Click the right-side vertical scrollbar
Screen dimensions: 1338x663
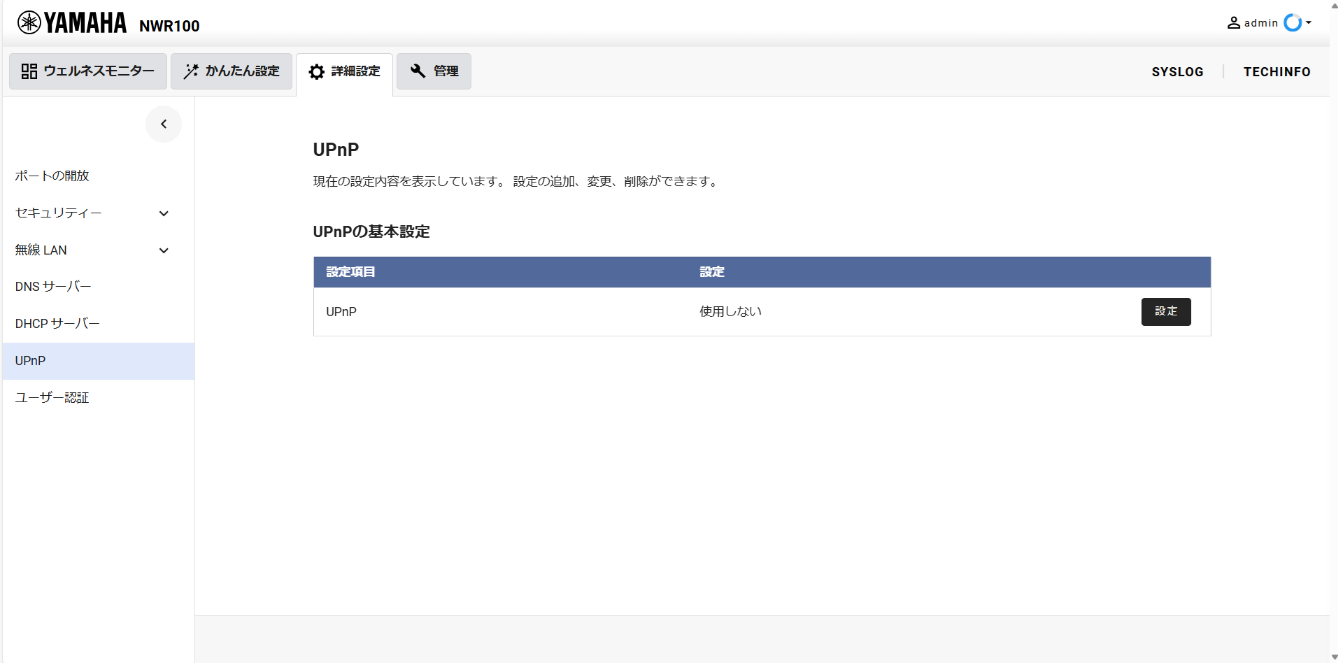(1332, 331)
